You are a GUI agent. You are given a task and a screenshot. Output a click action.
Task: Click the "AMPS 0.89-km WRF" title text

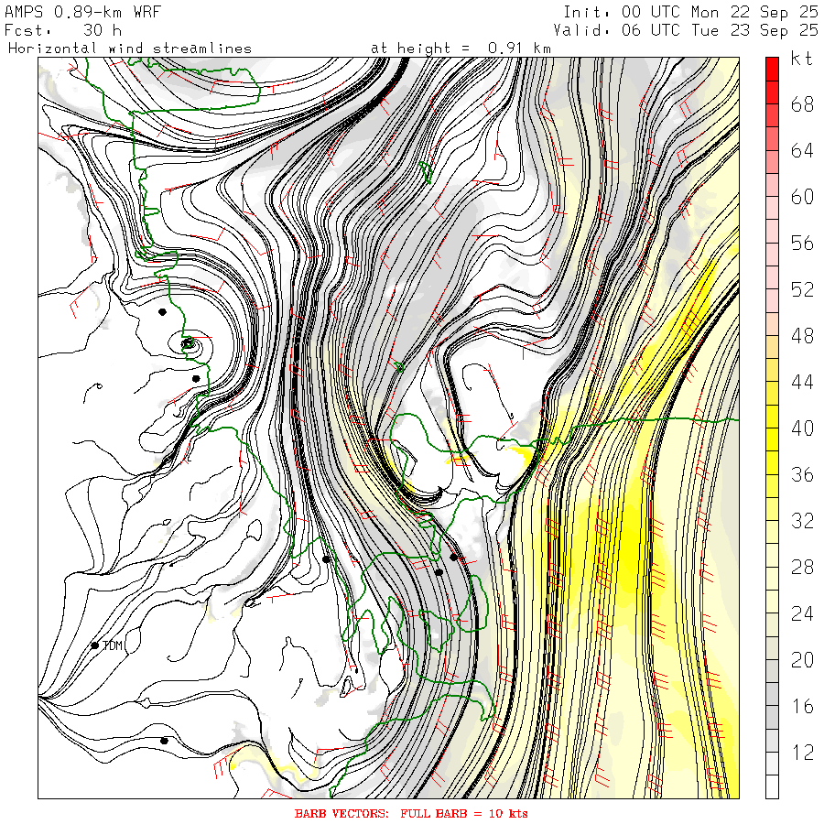pos(82,12)
